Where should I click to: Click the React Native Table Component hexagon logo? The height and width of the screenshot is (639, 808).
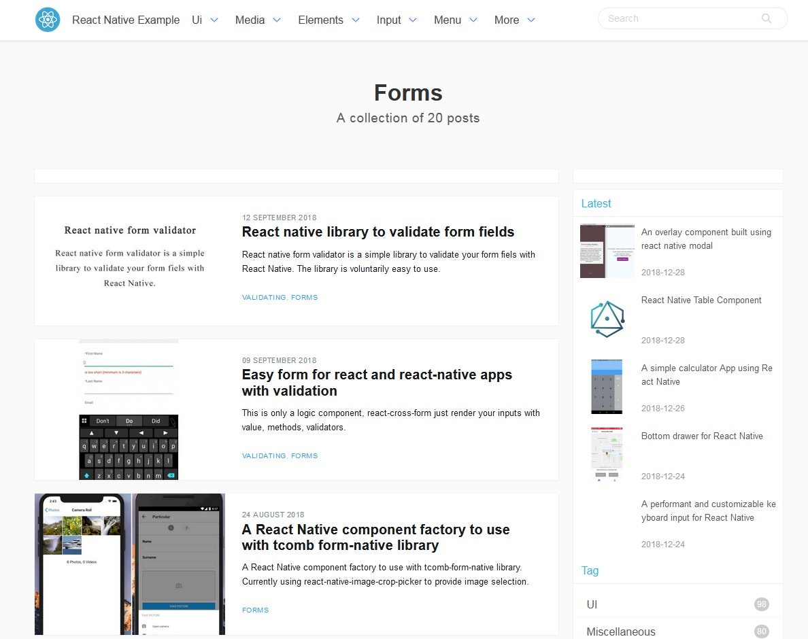pos(607,318)
